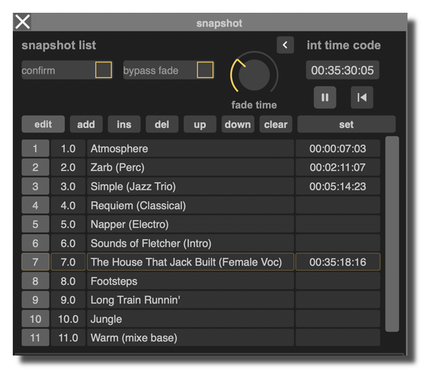
Task: Click time code 00:02:11:07 of Zarb
Action: click(338, 167)
